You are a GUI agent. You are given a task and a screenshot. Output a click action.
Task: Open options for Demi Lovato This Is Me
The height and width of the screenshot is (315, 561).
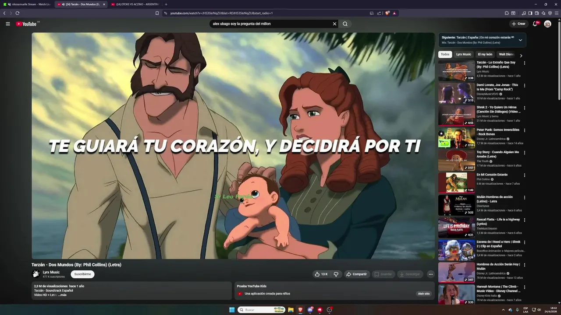click(524, 85)
